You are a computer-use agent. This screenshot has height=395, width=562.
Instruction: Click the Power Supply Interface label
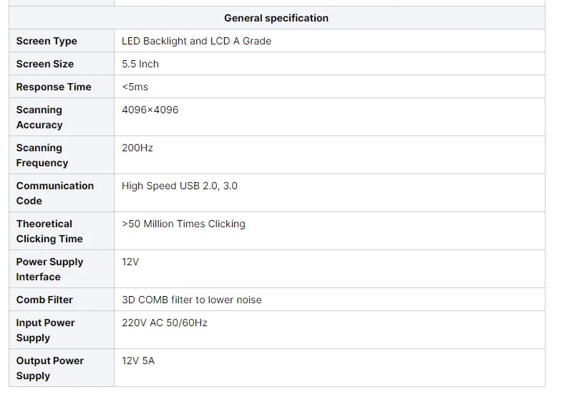coord(49,269)
